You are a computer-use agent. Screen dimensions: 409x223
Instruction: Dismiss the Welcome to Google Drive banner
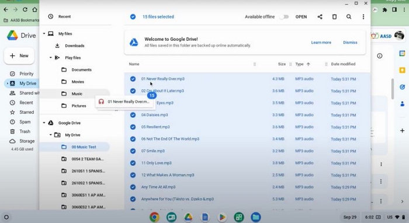pyautogui.click(x=350, y=43)
